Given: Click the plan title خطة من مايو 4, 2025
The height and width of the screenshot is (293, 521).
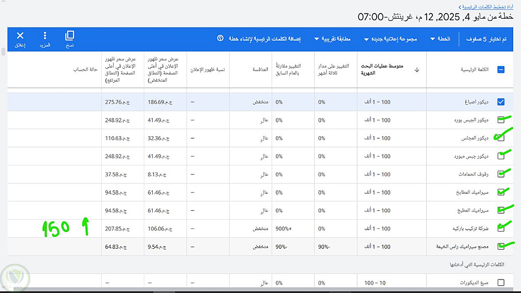Looking at the screenshot, I should click(436, 17).
